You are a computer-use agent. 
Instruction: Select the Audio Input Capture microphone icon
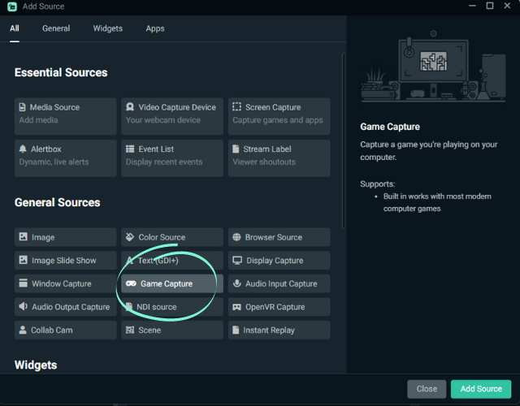coord(236,283)
